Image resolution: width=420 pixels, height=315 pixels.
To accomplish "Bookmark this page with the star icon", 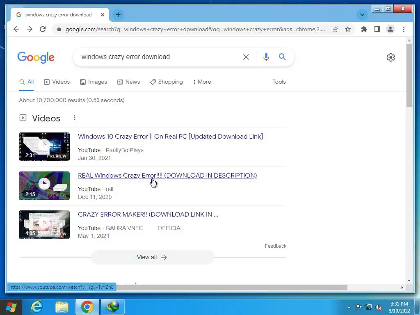I will [348, 29].
